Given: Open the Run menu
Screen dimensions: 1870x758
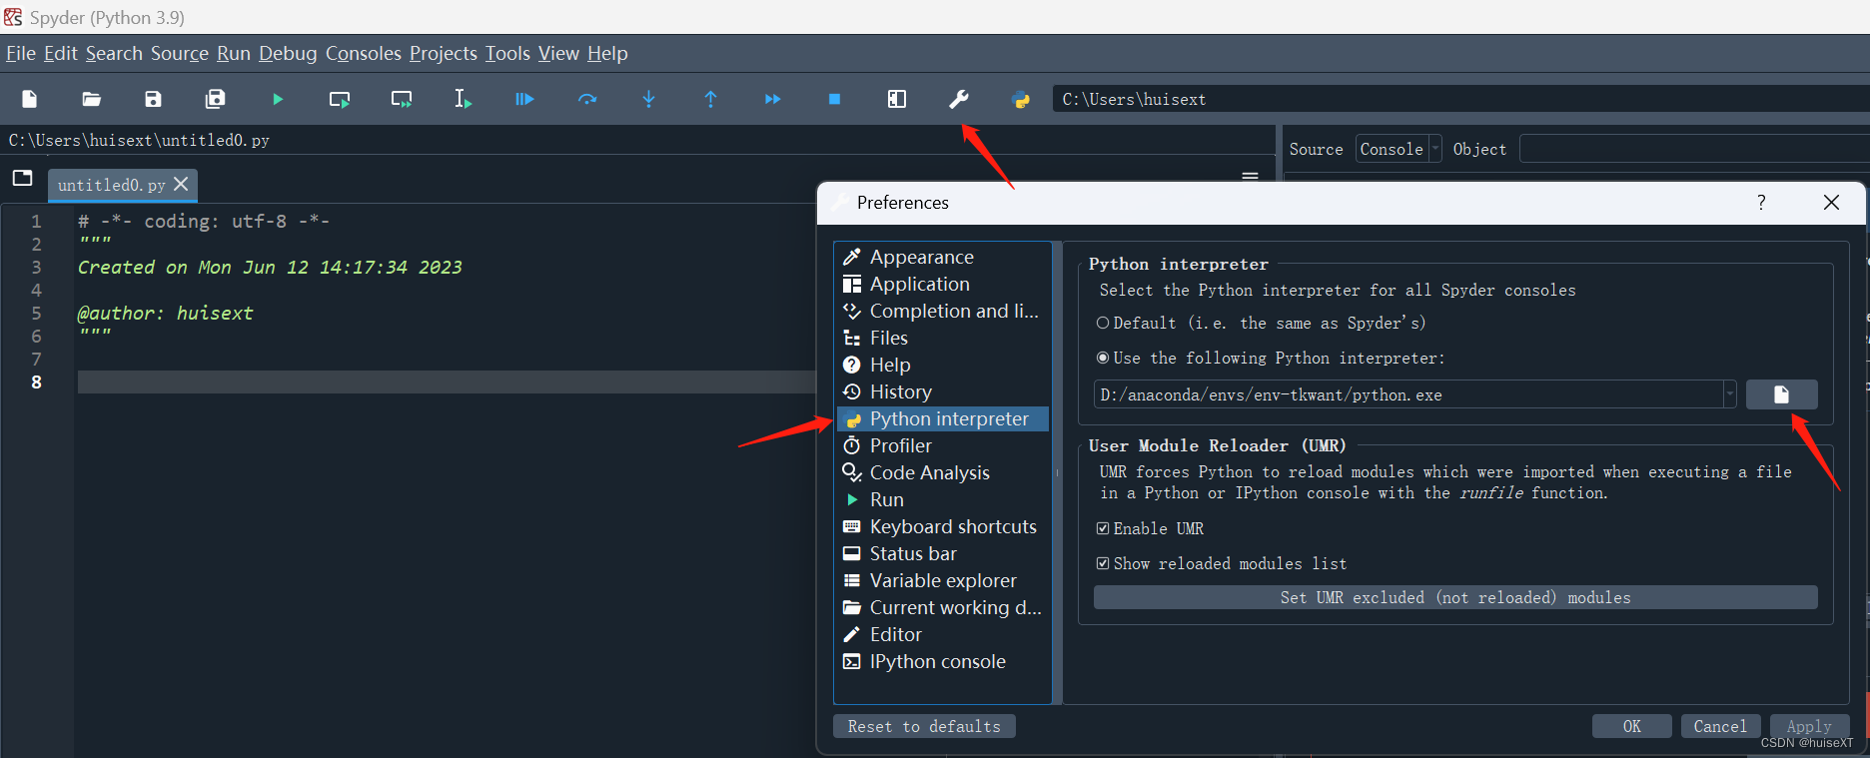Looking at the screenshot, I should pyautogui.click(x=234, y=53).
